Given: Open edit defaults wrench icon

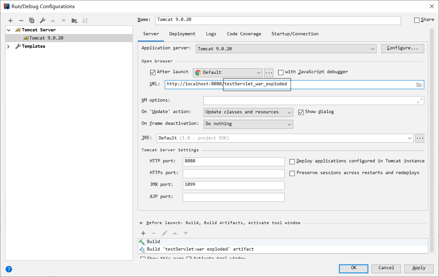Looking at the screenshot, I should (x=42, y=21).
